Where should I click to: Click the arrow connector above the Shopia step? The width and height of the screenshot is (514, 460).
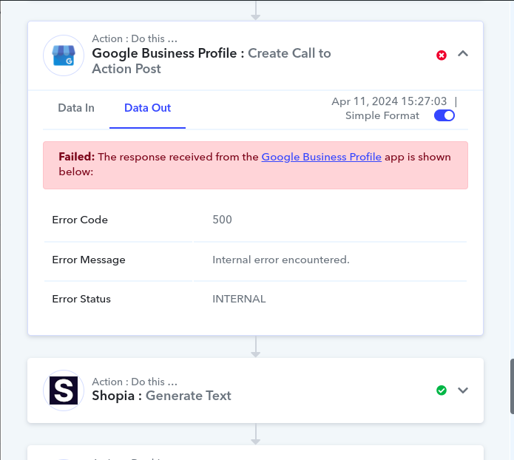point(256,347)
